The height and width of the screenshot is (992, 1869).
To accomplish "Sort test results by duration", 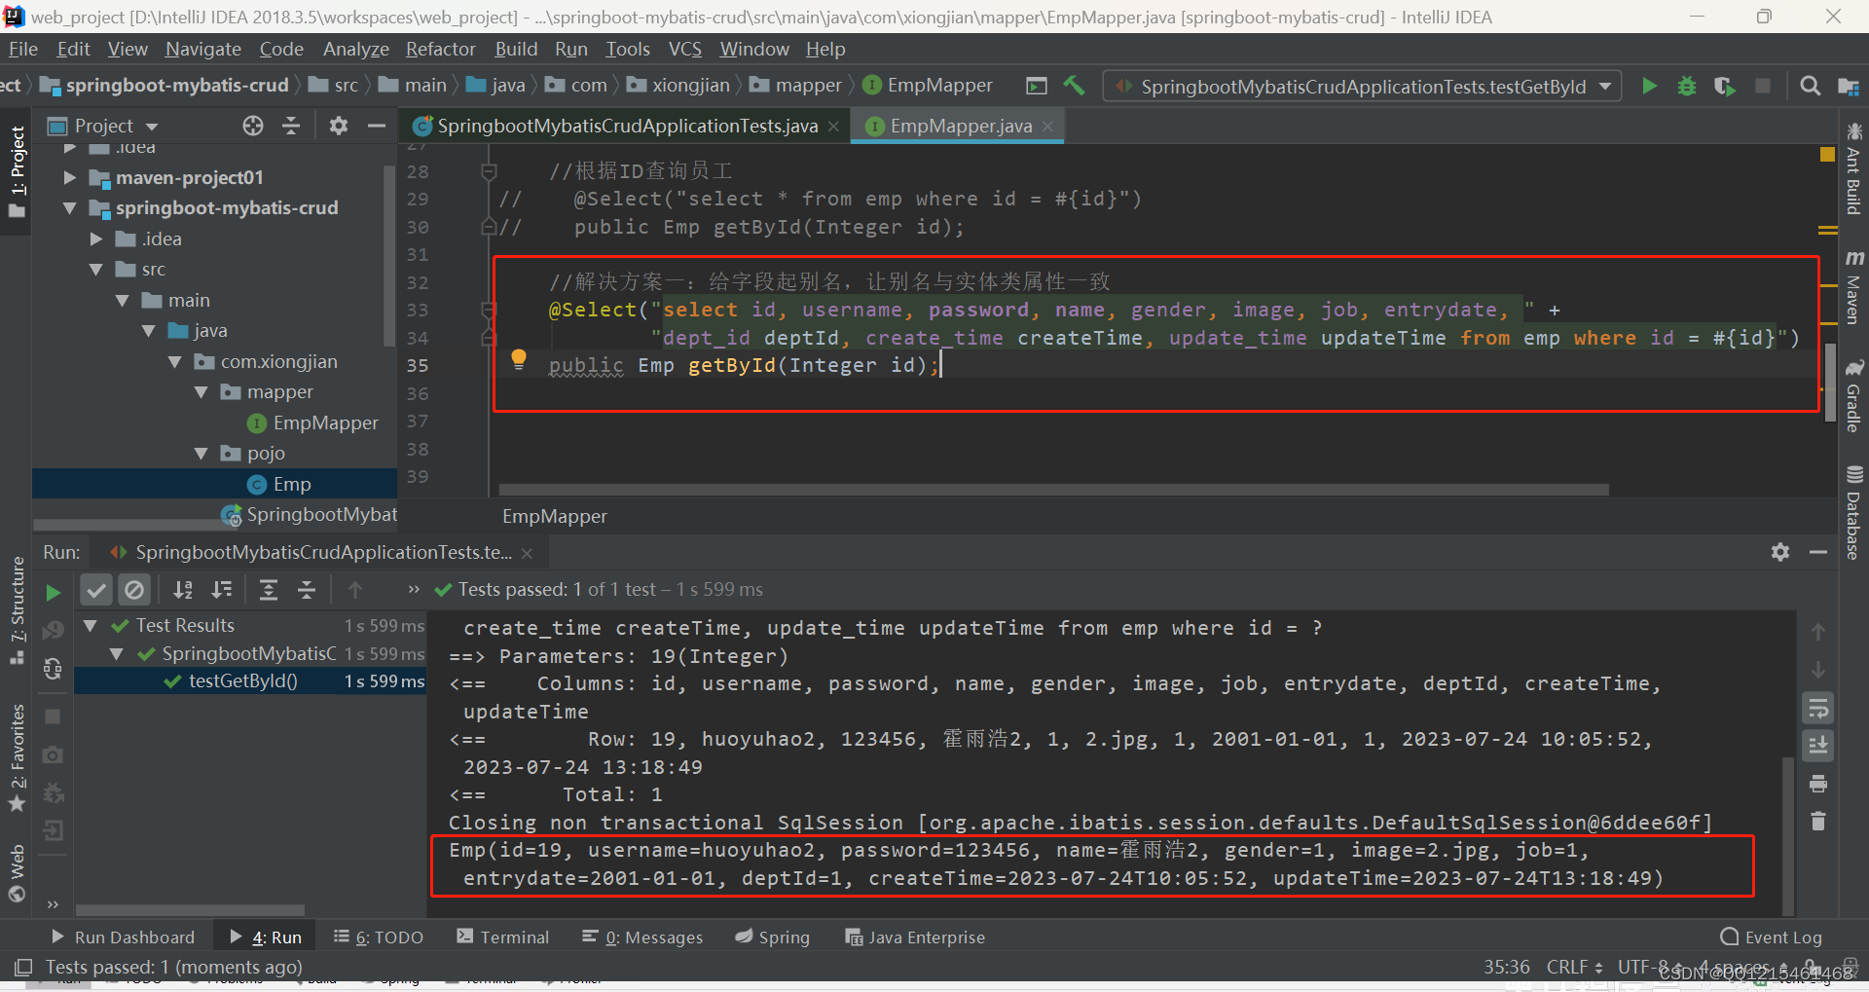I will click(x=222, y=590).
